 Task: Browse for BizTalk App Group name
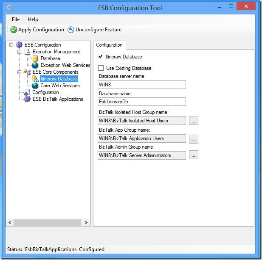coord(194,139)
